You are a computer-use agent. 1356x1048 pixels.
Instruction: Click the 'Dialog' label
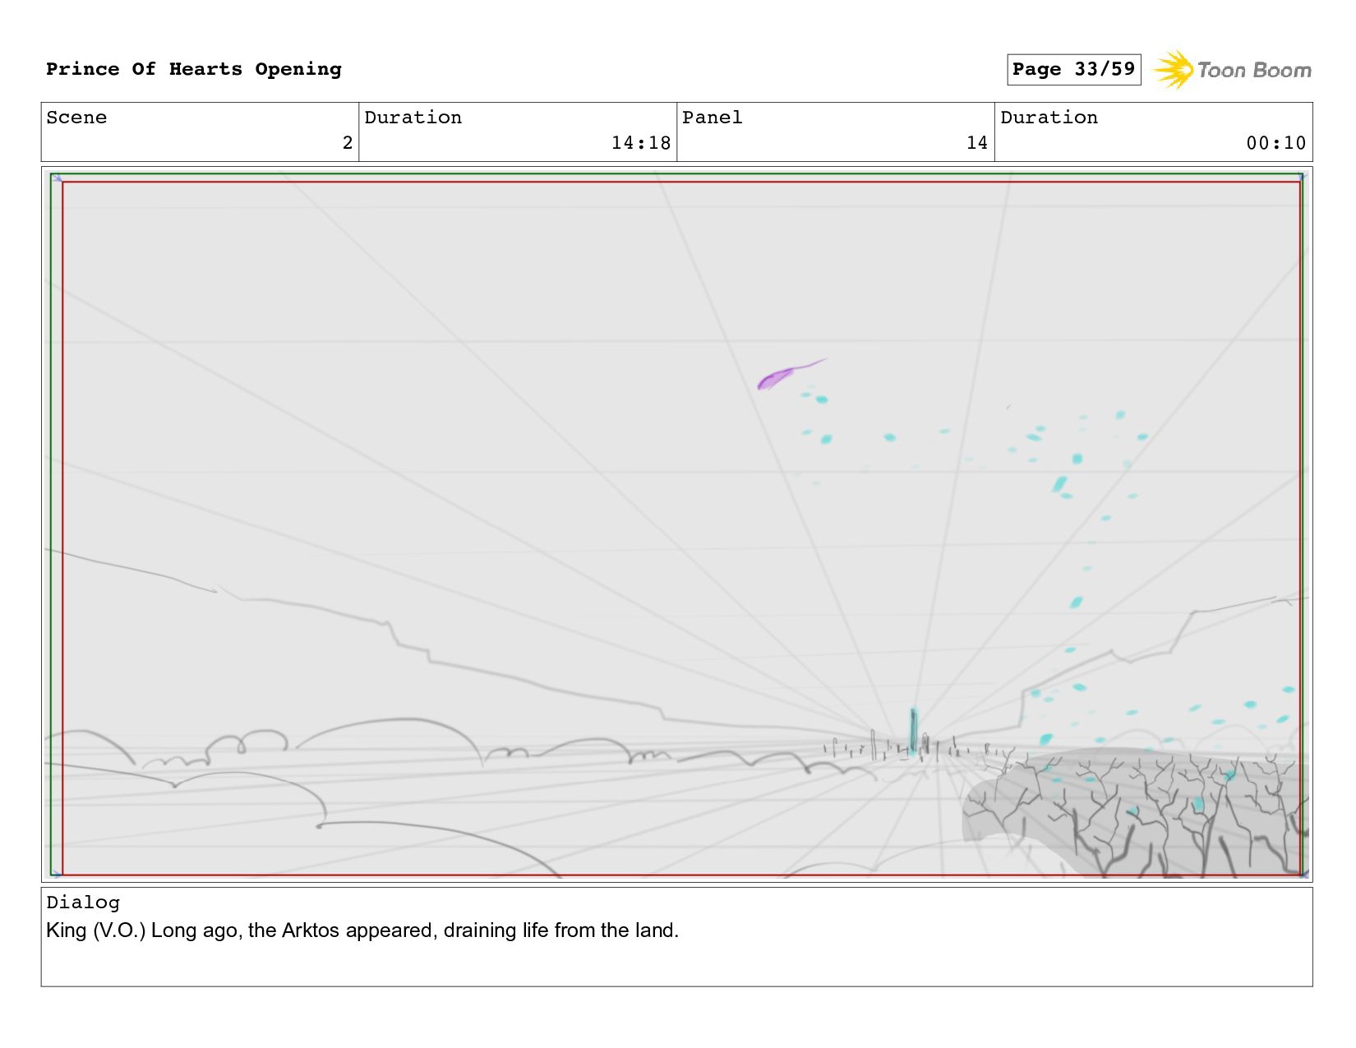coord(83,903)
